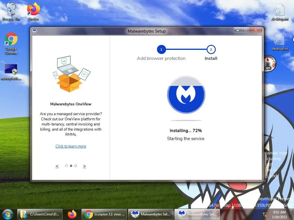Click the Add browser protection step label
The image size is (294, 220).
(x=161, y=58)
